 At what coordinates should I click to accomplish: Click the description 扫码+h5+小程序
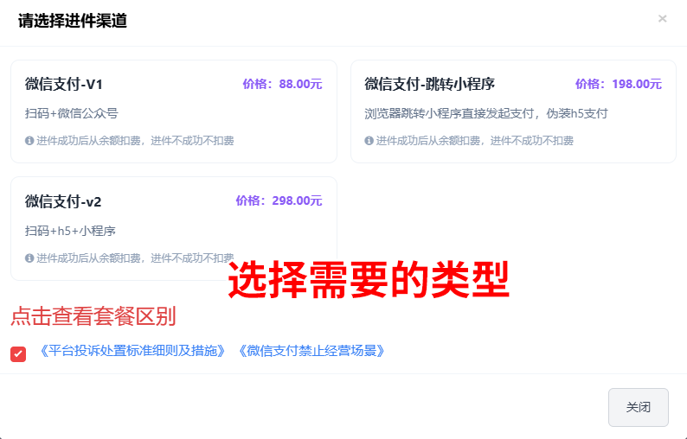tap(70, 231)
